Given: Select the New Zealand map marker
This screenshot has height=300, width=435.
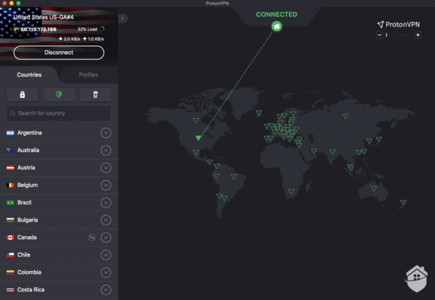Looking at the screenshot, I should click(403, 203).
